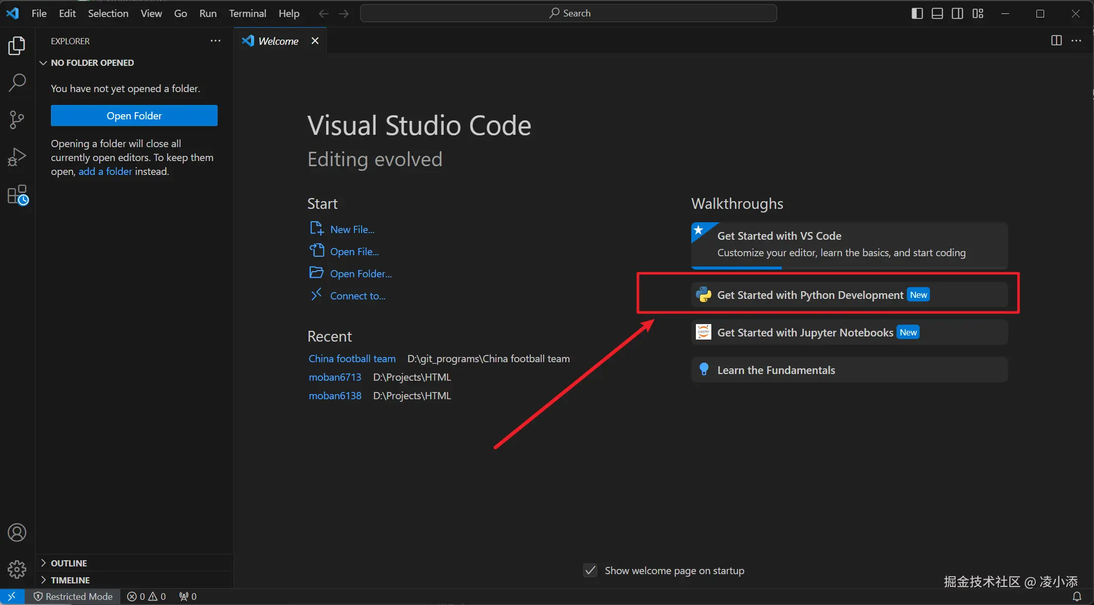Screen dimensions: 1094x605
Task: Open recent China football team project
Action: coord(352,359)
